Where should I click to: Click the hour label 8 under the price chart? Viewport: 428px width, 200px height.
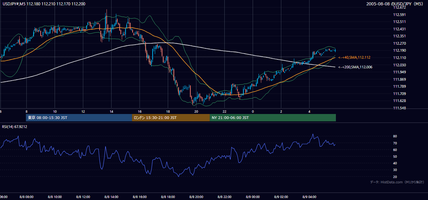click(x=26, y=111)
